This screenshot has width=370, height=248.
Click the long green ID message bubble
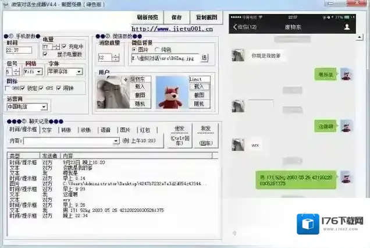[x=296, y=180]
